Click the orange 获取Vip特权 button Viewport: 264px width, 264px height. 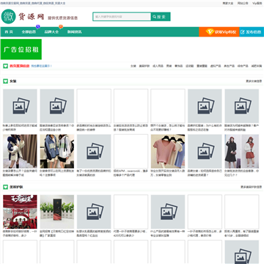(x=219, y=32)
